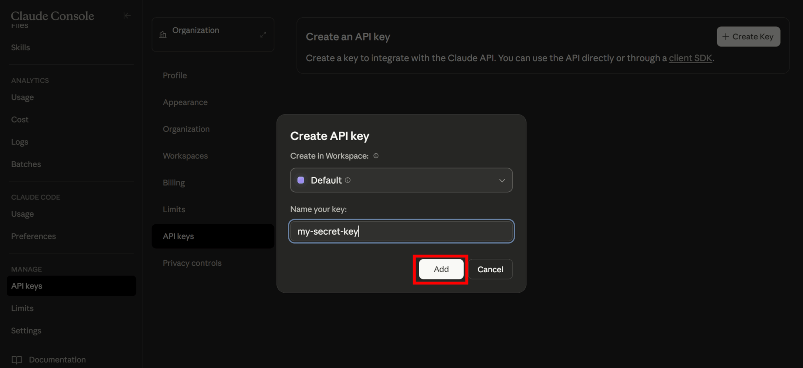Click info icon next to Create in Workspace

click(376, 156)
